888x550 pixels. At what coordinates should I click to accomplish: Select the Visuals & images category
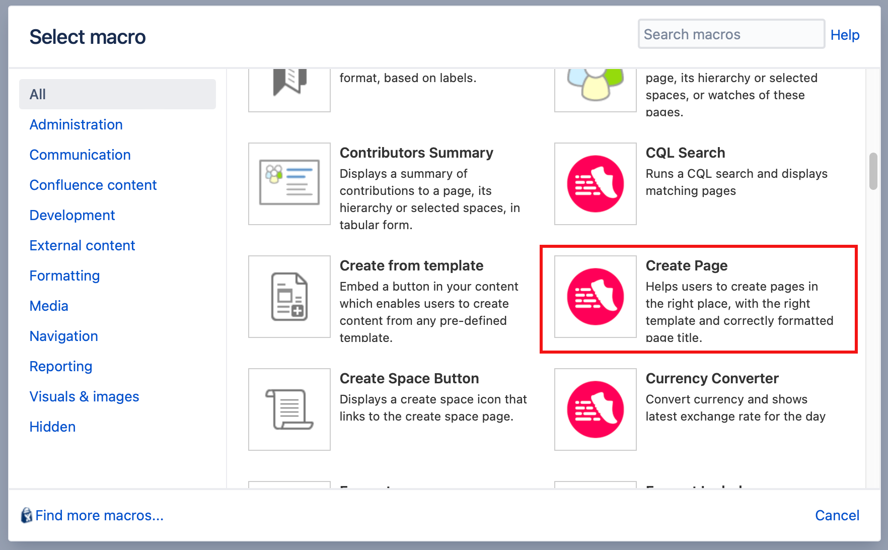point(84,396)
